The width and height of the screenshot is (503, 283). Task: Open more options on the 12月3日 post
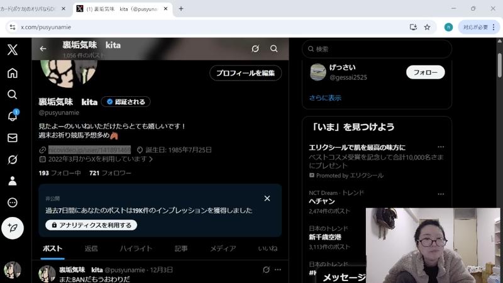pyautogui.click(x=278, y=270)
